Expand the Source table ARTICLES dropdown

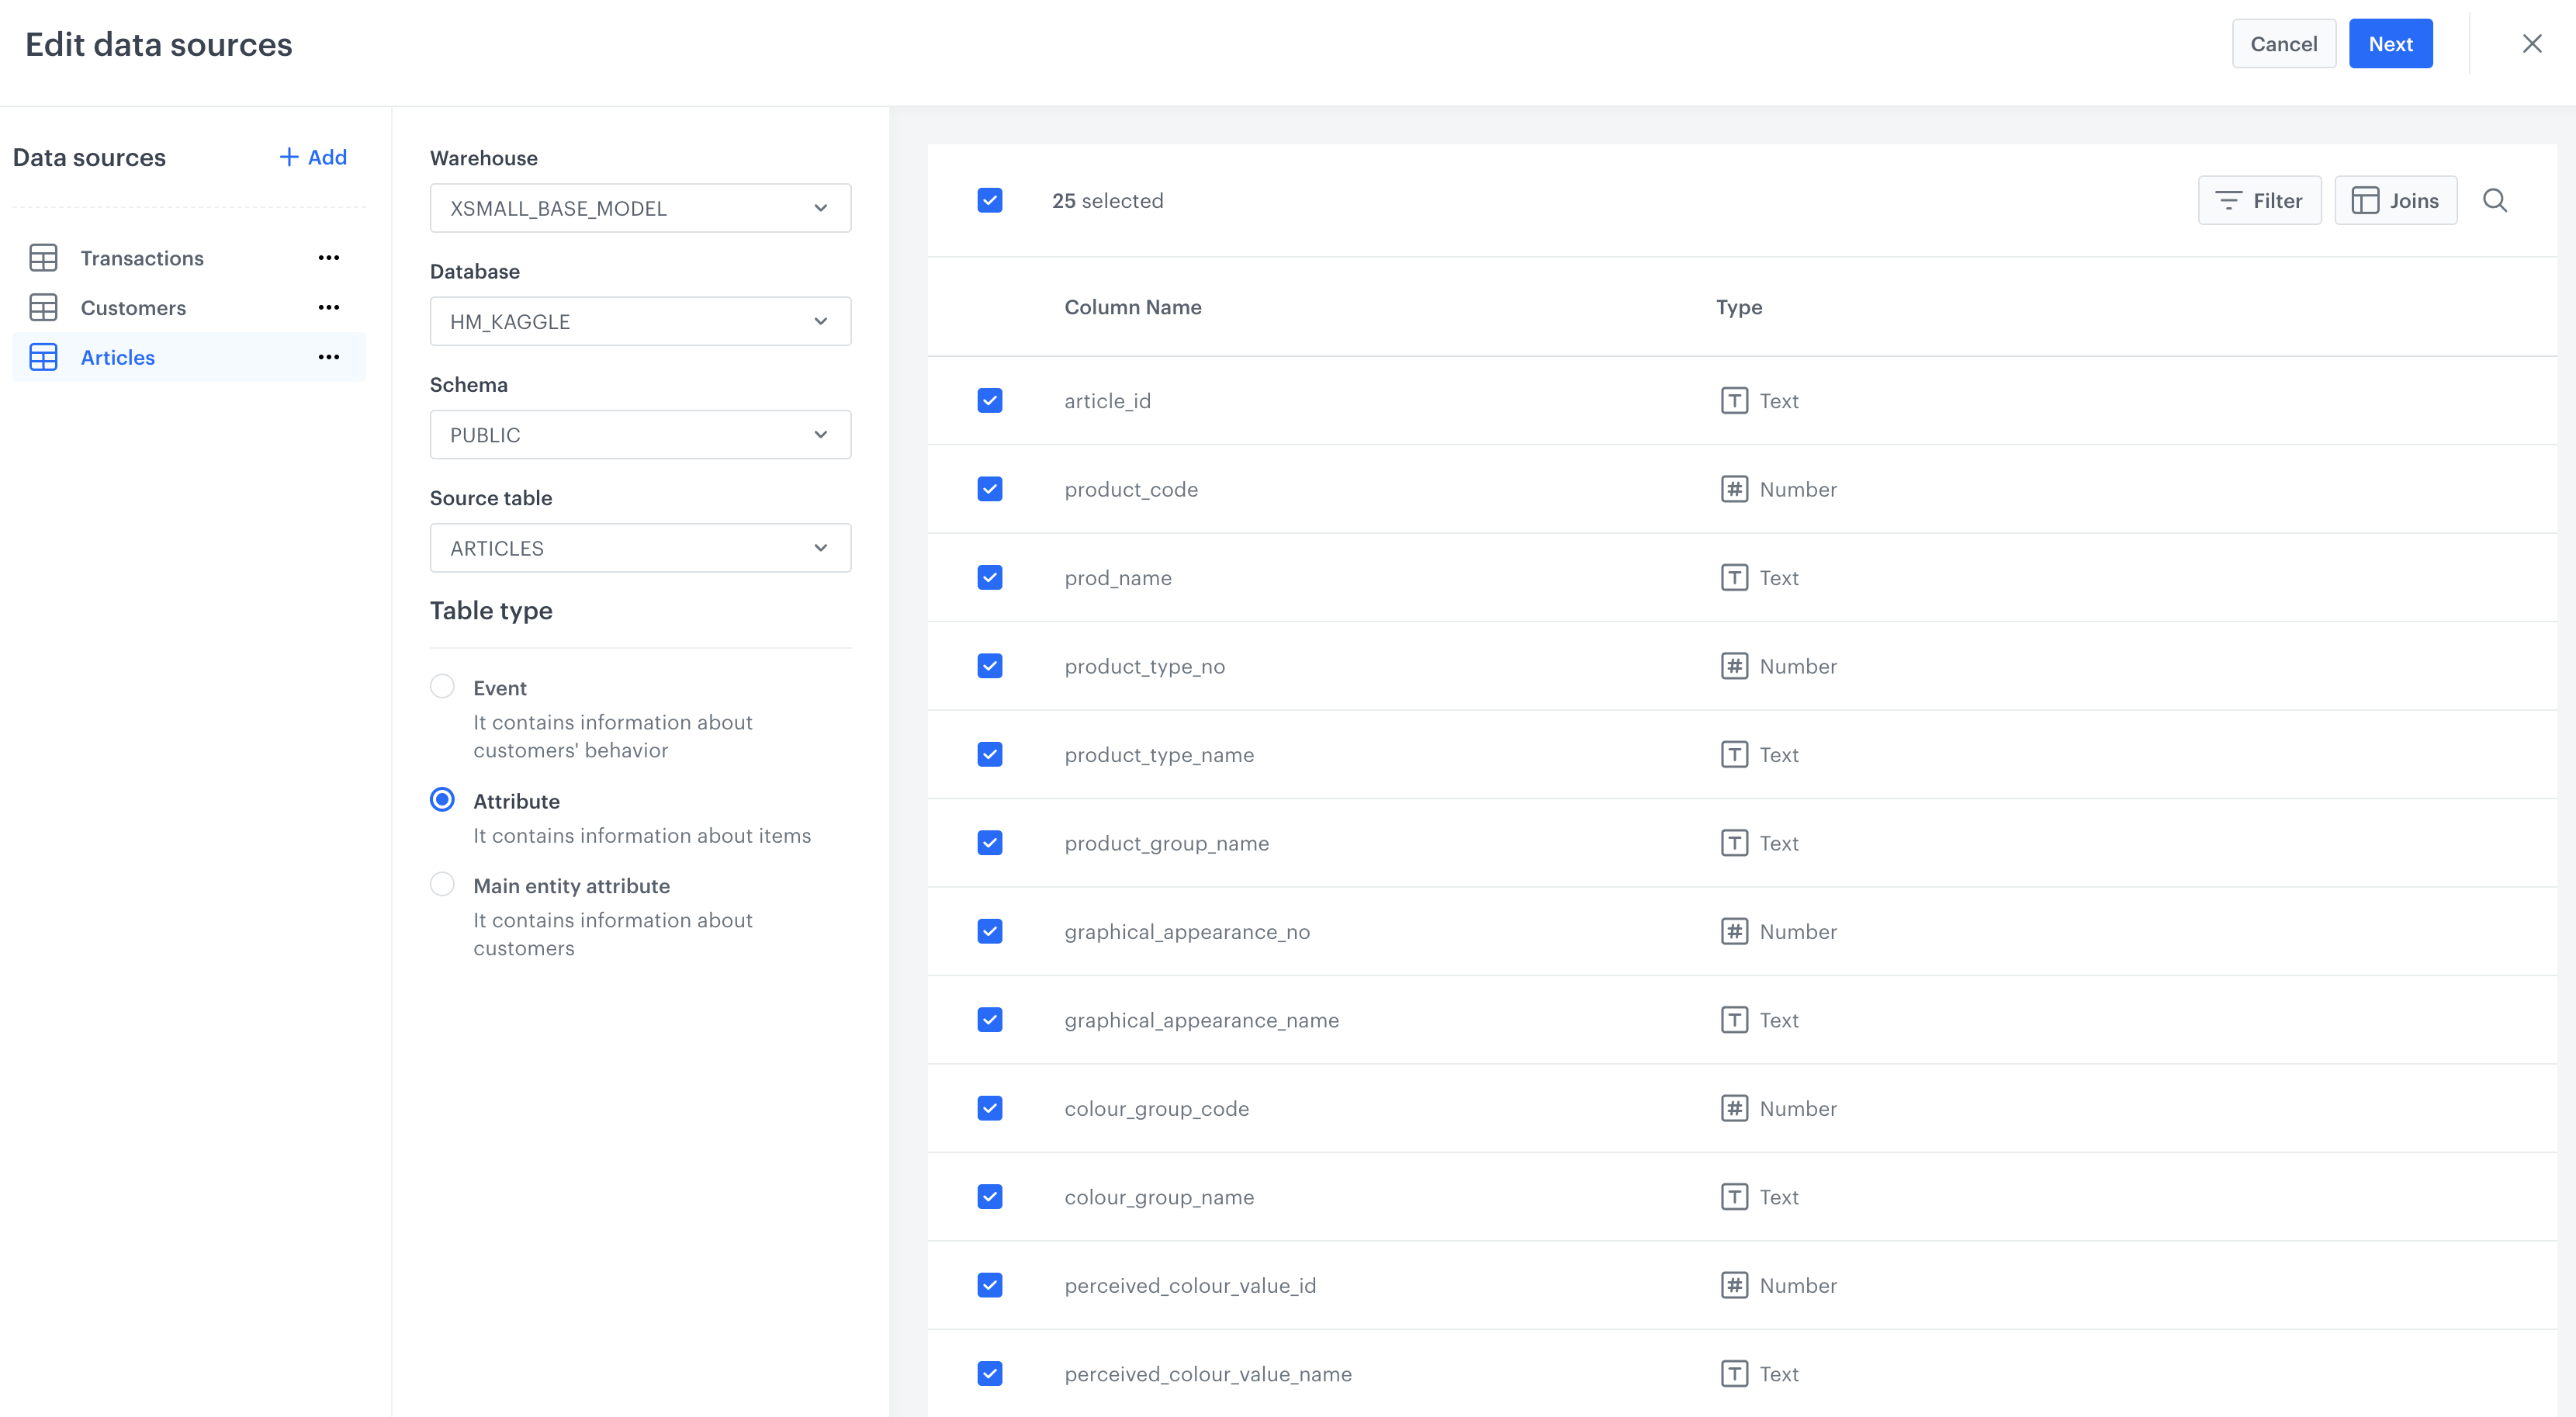(640, 548)
